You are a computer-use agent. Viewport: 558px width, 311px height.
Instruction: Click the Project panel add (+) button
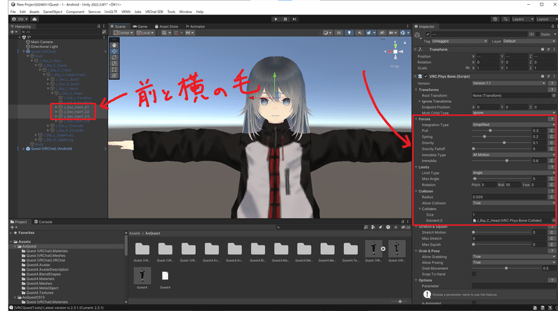point(13,228)
